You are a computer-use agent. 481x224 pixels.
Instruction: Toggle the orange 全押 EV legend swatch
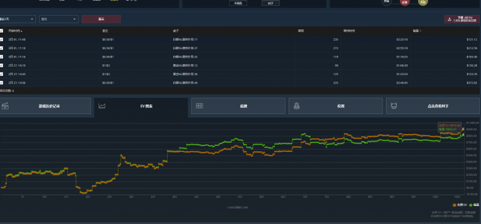tap(454, 205)
